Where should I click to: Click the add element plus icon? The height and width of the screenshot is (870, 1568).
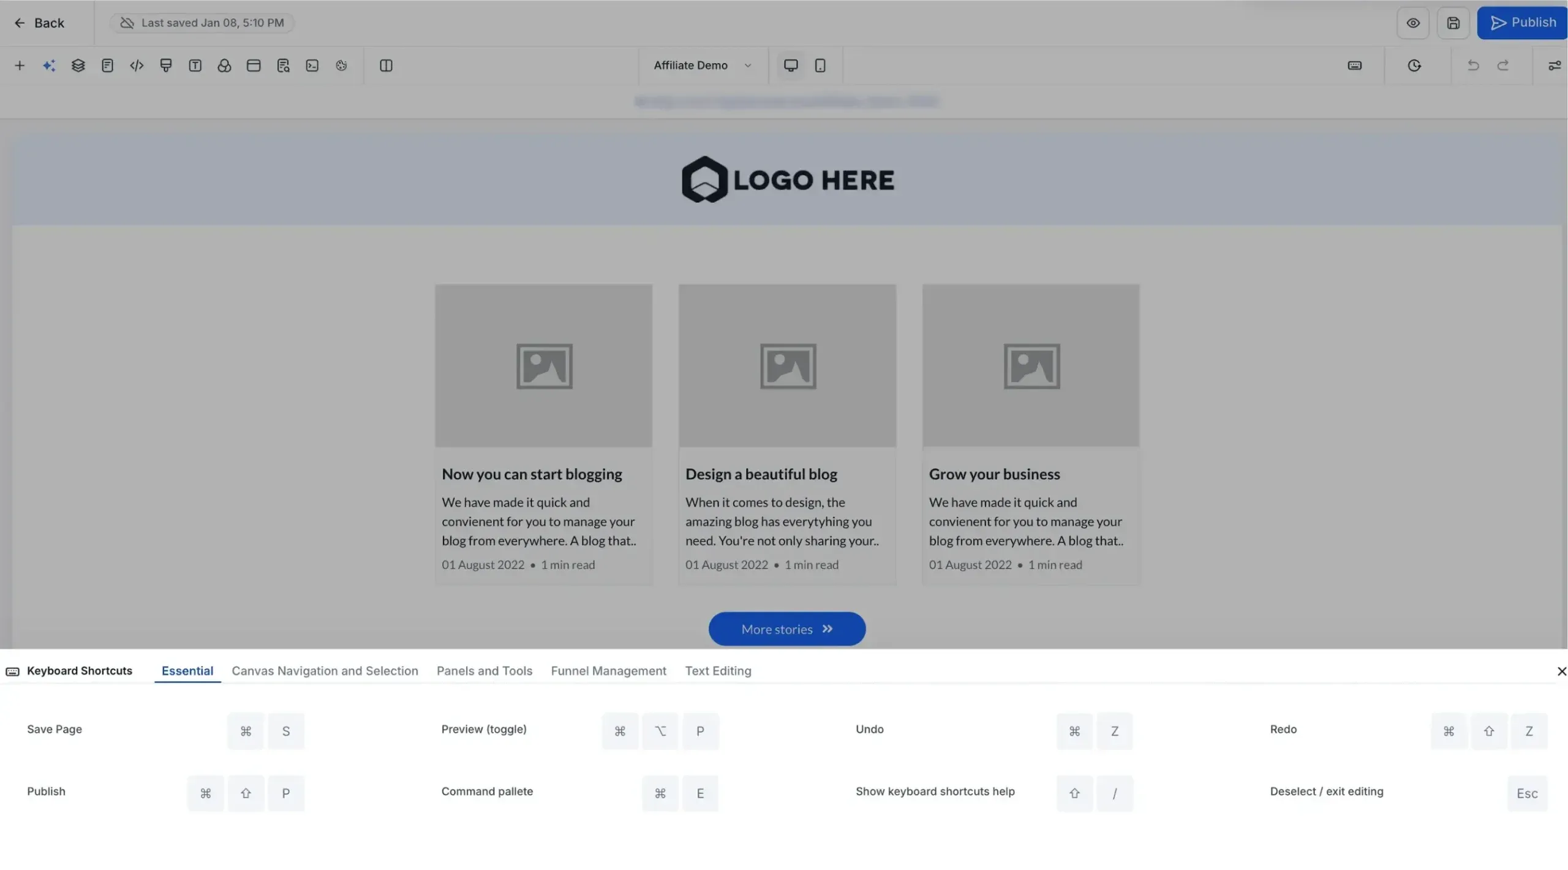click(20, 66)
